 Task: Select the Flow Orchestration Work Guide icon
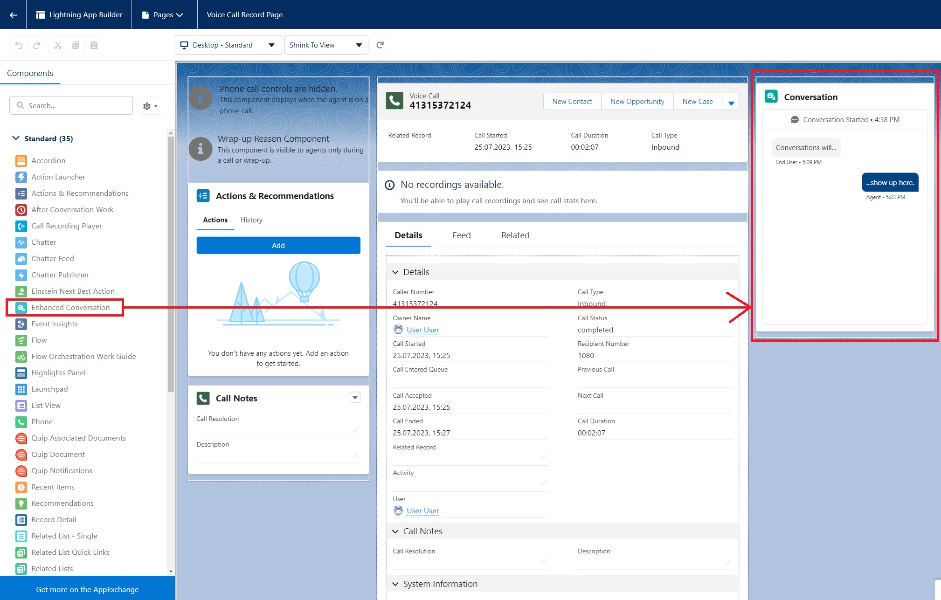click(21, 357)
